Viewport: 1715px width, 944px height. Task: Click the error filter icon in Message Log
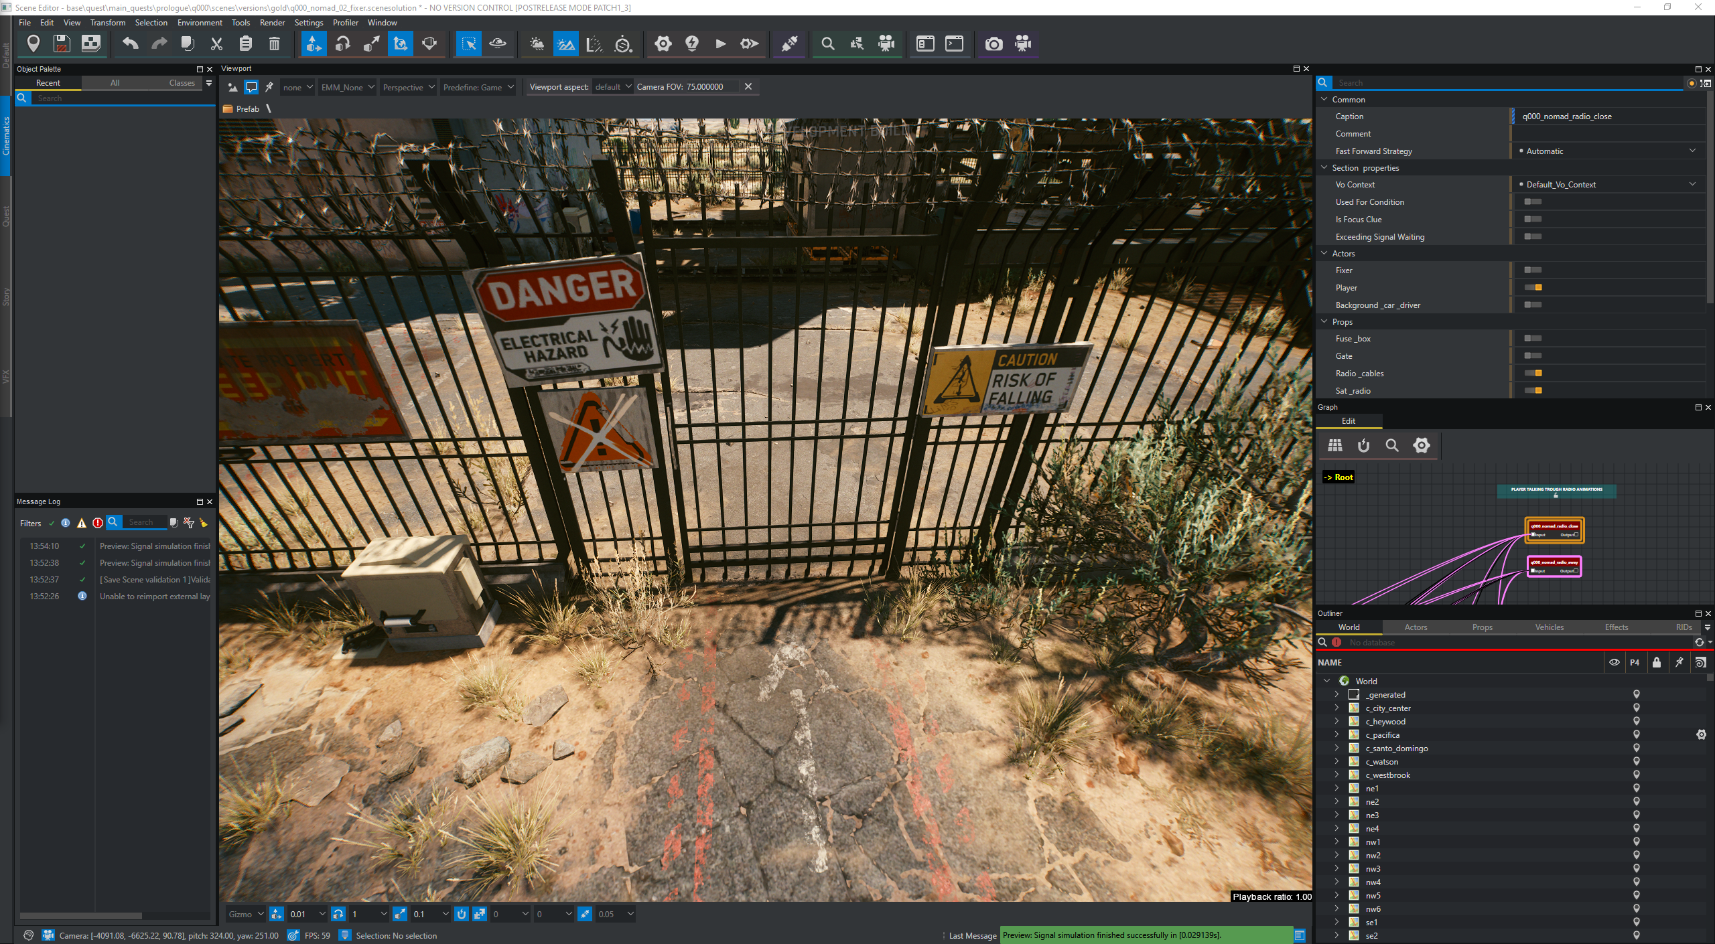(x=98, y=523)
